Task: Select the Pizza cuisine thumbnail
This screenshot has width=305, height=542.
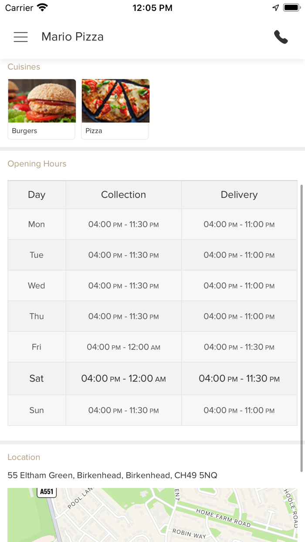Action: coord(115,101)
